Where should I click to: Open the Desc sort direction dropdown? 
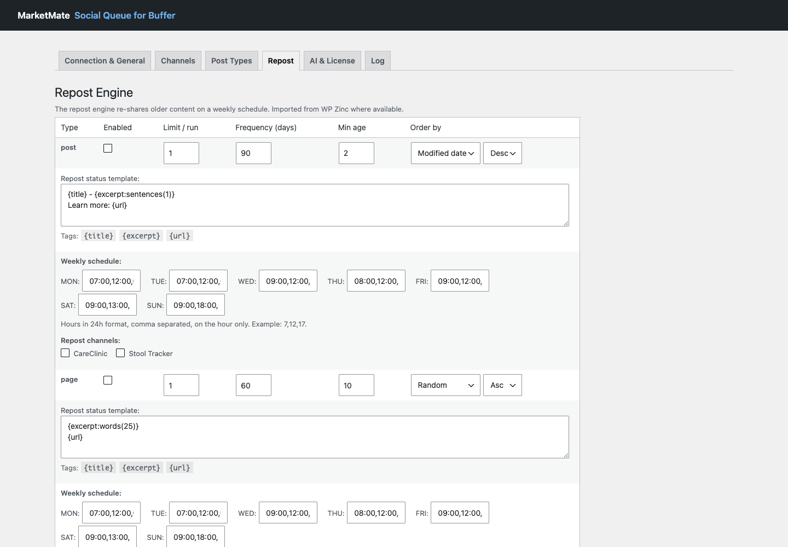point(502,153)
